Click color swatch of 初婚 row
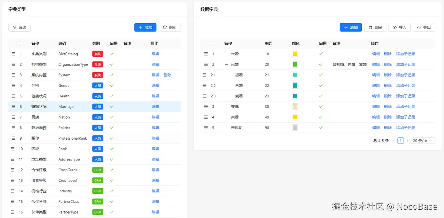 coord(295,75)
